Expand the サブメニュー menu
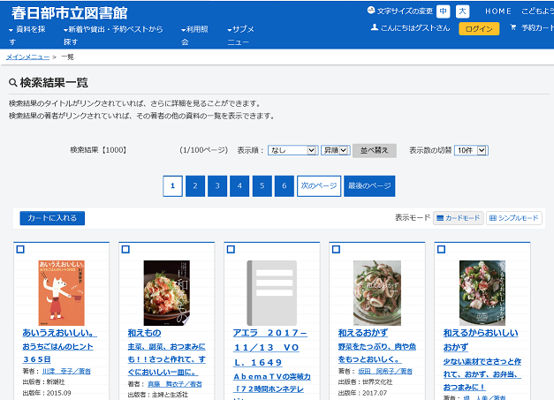 pyautogui.click(x=240, y=35)
